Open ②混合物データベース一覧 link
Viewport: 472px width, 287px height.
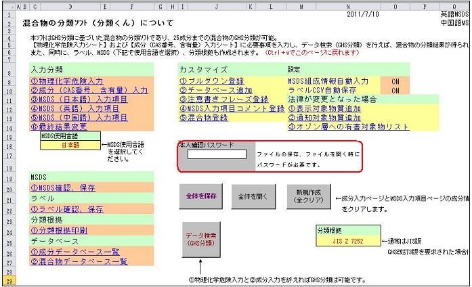point(79,261)
